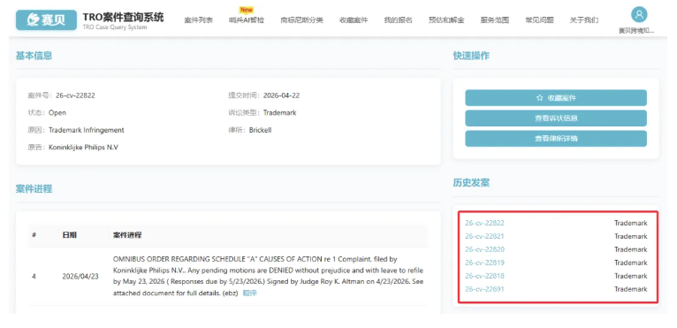Screen dimensions: 677x328
Task: Click the 查看诉状信息 button
Action: click(556, 118)
